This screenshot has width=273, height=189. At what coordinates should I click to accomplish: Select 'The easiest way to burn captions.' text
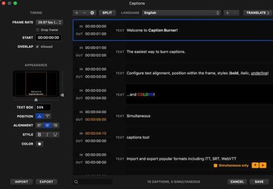pos(156,52)
